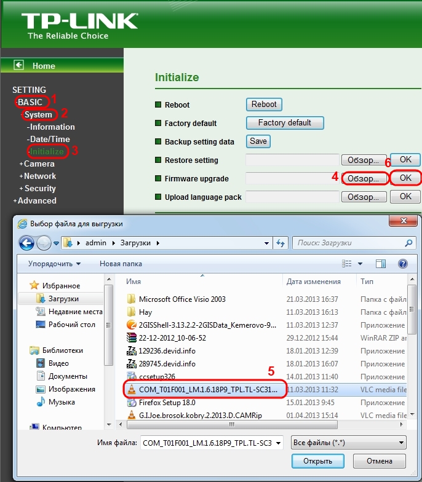Click Новая папка in dialog toolbar

(x=121, y=264)
